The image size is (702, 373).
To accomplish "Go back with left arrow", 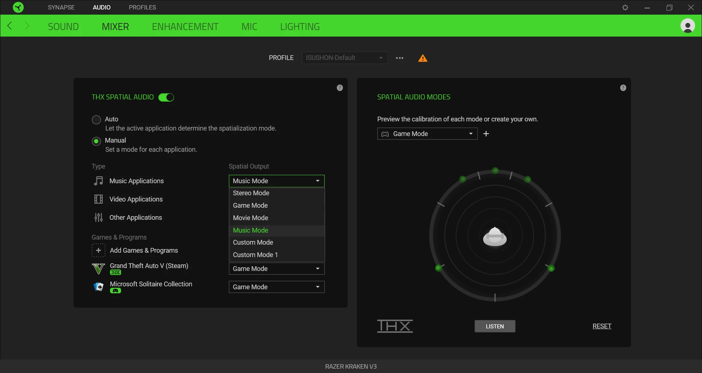I will (x=10, y=26).
